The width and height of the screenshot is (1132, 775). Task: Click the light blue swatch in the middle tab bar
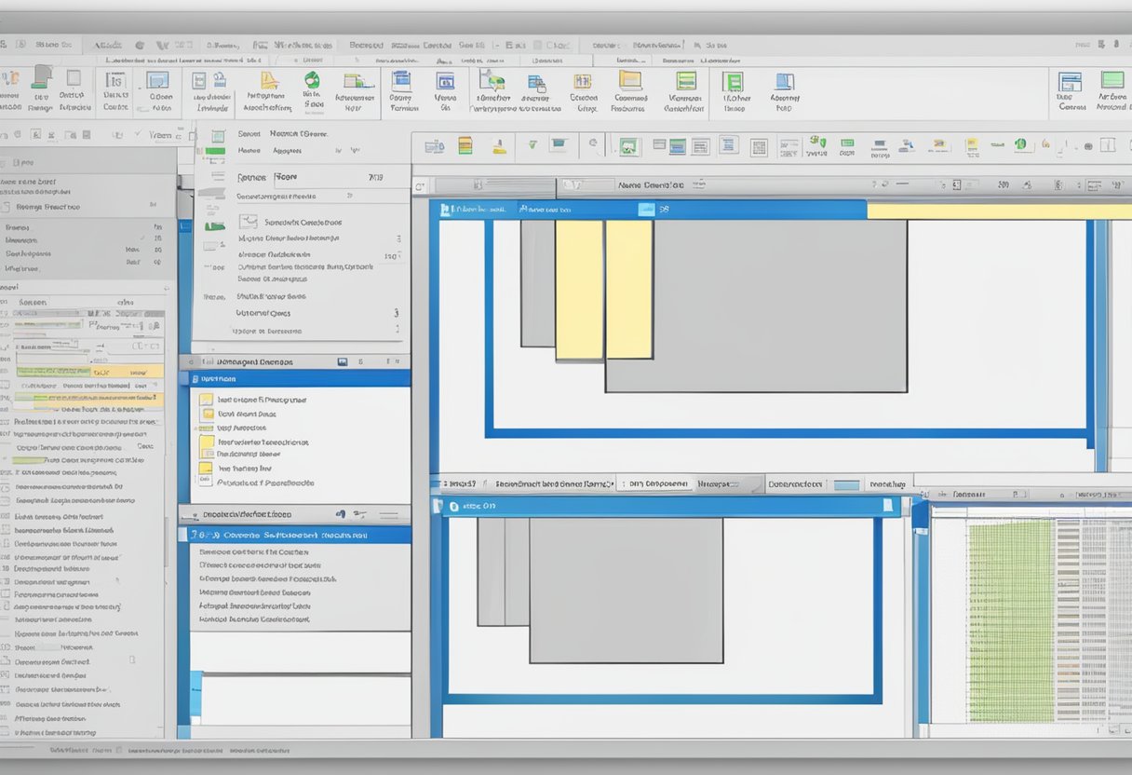pos(845,485)
